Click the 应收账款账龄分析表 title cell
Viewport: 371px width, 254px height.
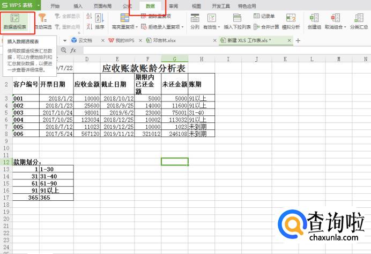(x=144, y=68)
